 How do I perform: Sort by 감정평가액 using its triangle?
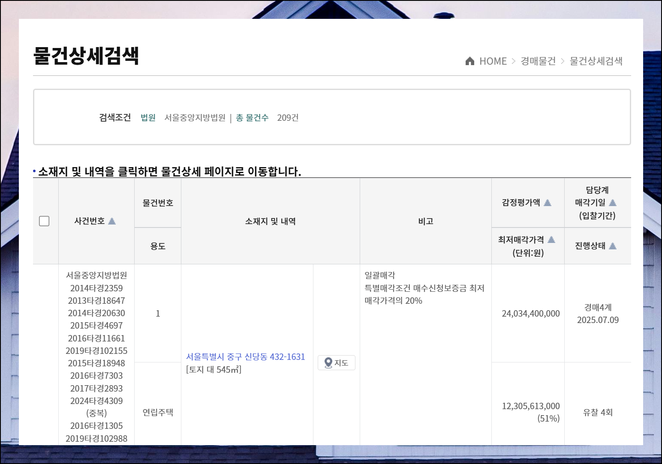548,203
